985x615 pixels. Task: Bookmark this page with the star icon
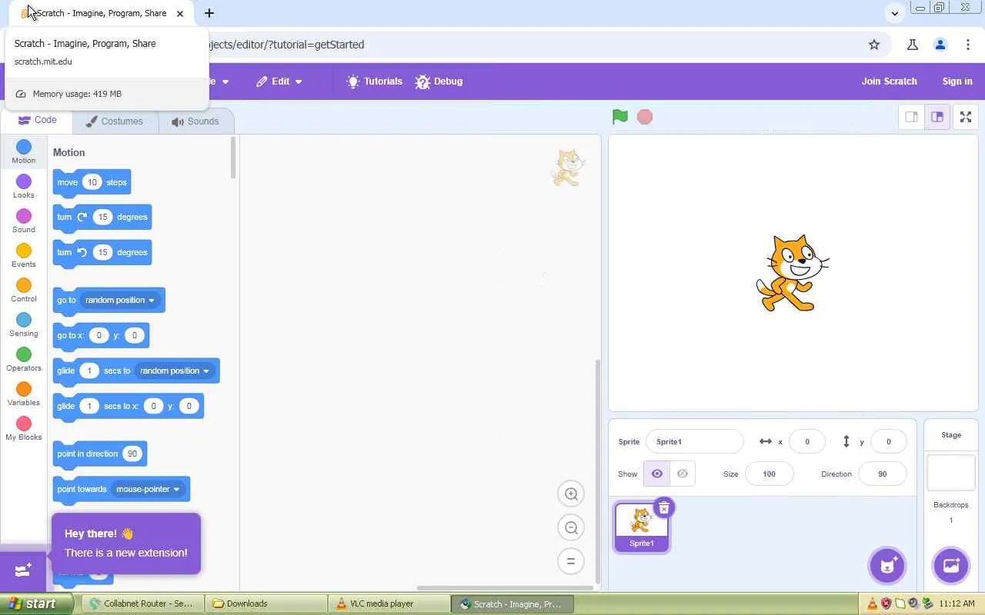(874, 45)
